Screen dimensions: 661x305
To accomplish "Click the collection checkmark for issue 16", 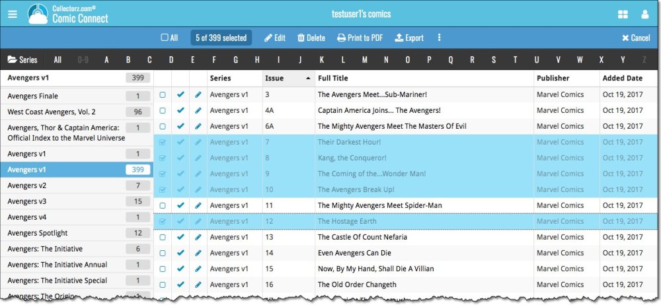I will point(180,285).
